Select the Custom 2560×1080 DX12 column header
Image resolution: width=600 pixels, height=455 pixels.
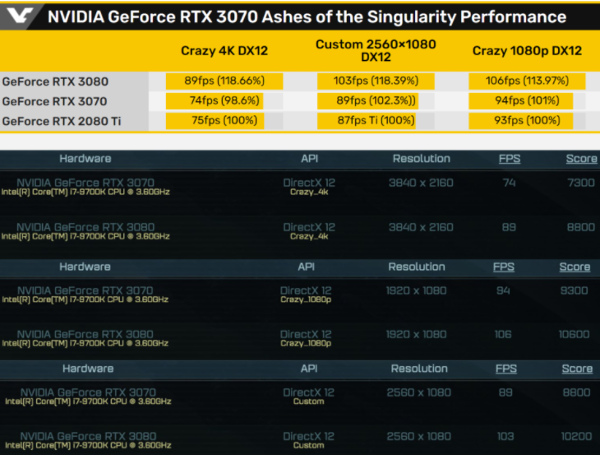[376, 51]
